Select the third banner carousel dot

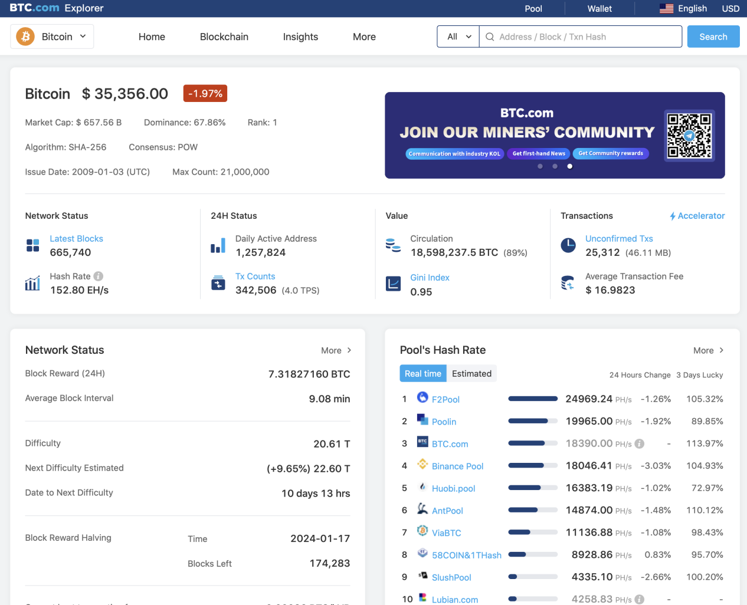pyautogui.click(x=569, y=166)
